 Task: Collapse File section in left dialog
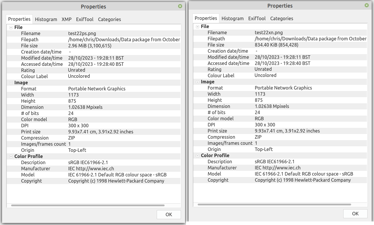(11, 28)
